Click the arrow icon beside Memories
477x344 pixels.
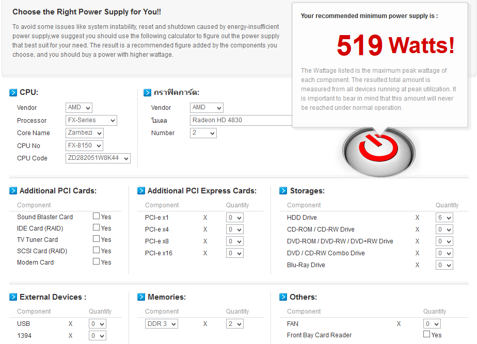(141, 297)
